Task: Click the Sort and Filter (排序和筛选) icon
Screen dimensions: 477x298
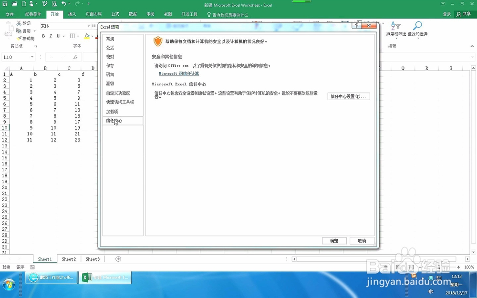Action: point(395,26)
